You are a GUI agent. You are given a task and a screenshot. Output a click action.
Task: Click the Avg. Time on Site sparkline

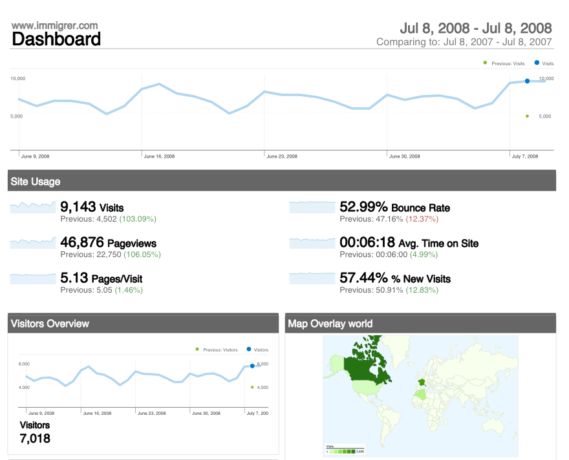click(x=312, y=243)
